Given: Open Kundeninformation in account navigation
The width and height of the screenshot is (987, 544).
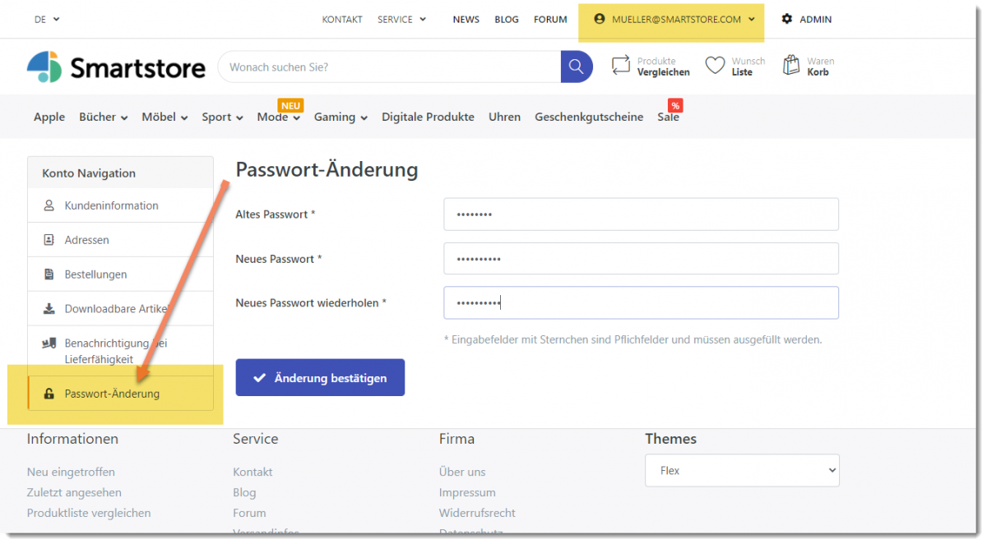Looking at the screenshot, I should point(111,205).
